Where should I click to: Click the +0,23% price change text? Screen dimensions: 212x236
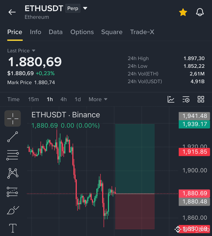(x=45, y=73)
